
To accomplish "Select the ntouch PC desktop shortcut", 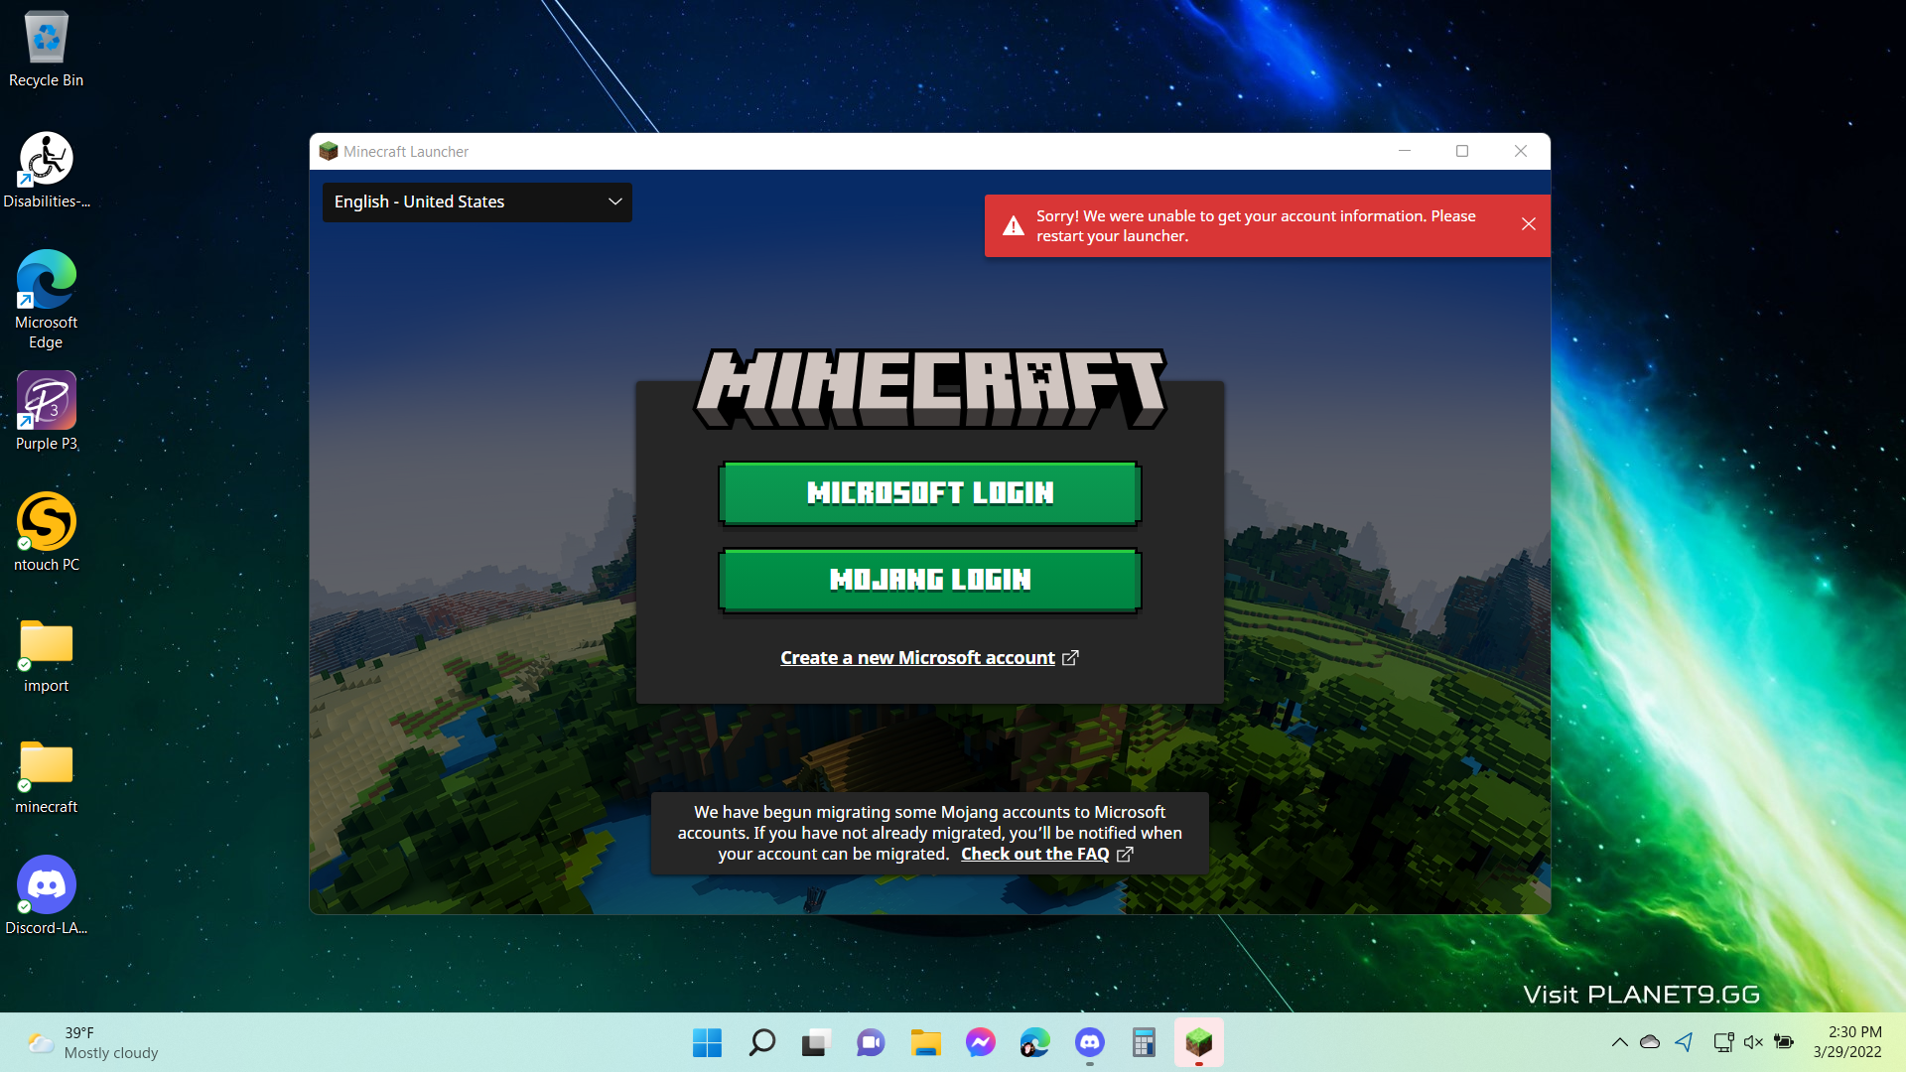I will pyautogui.click(x=47, y=533).
